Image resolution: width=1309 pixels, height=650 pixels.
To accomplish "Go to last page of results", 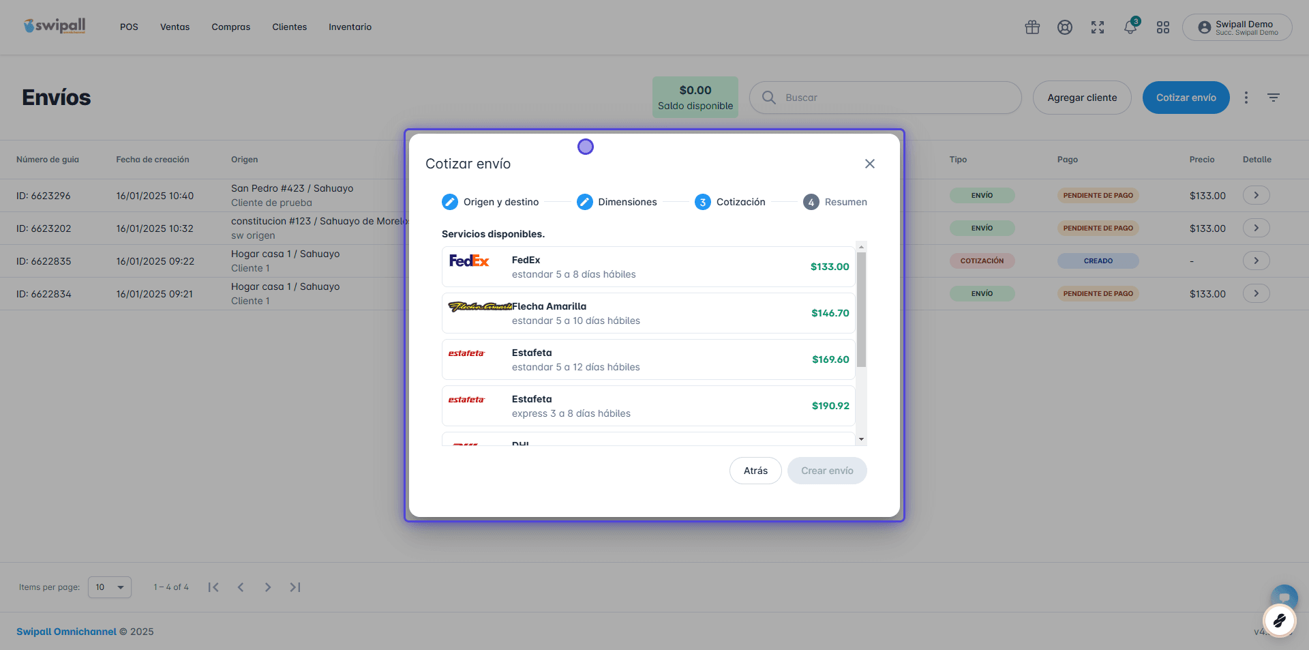I will (x=295, y=587).
